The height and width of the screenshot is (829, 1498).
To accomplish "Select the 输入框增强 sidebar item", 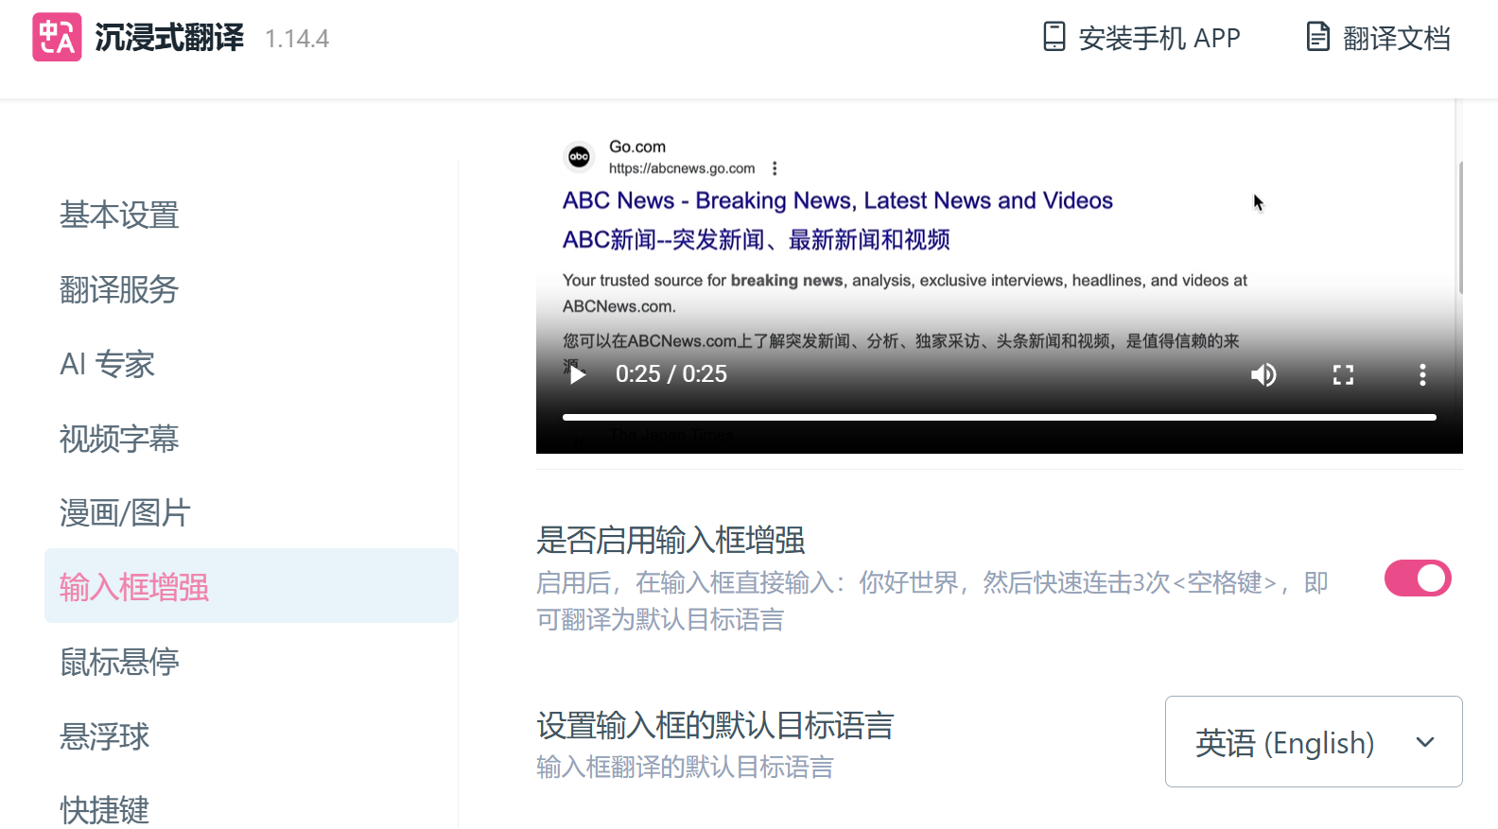I will tap(251, 586).
